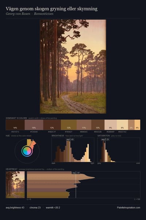Click the tallest bar in saturation histogram
This screenshot has width=146, height=220.
103,151
